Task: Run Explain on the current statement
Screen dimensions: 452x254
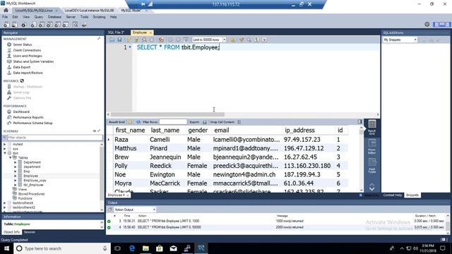Action: [144, 40]
